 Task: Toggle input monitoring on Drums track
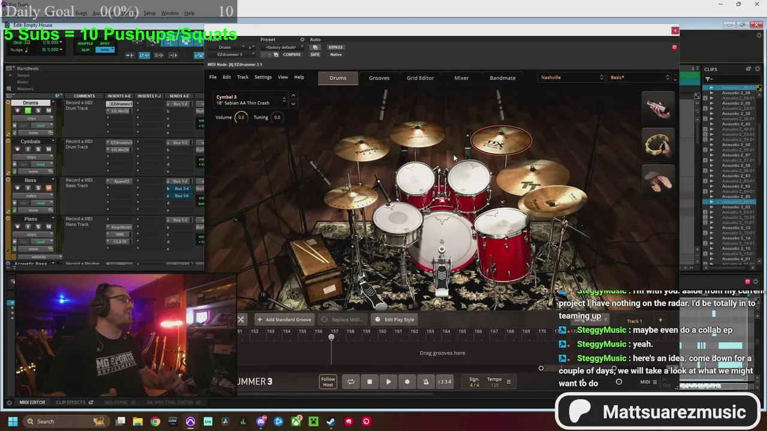[28, 111]
